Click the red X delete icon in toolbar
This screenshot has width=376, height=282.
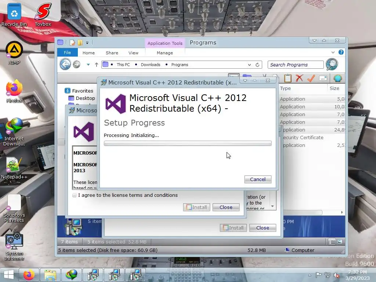(x=299, y=78)
